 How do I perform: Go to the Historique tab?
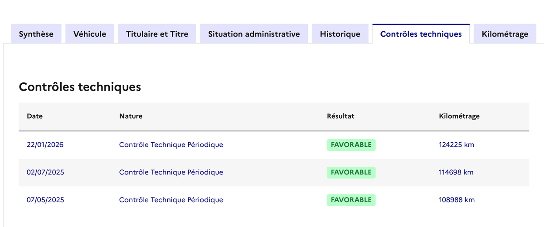pos(340,34)
